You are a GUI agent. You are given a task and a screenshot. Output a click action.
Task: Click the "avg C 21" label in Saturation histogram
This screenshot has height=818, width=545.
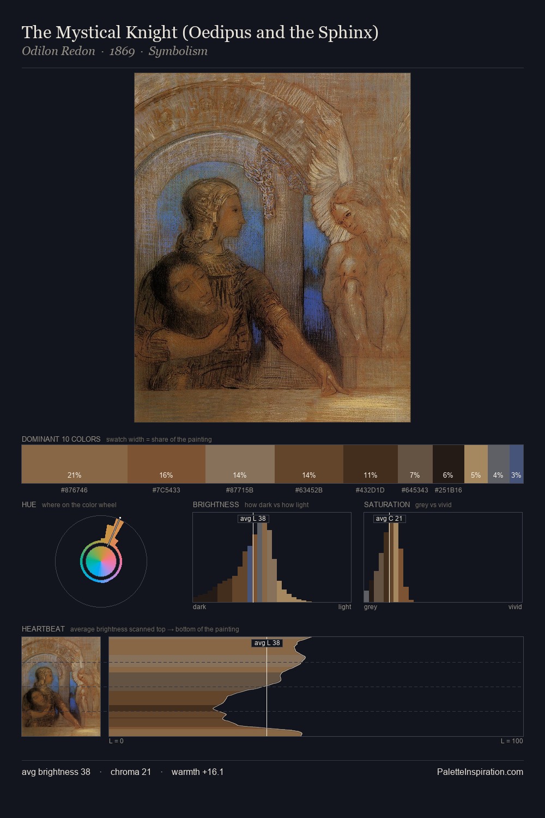click(389, 519)
